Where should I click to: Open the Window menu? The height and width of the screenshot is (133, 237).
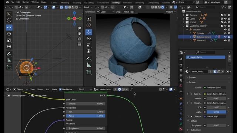coord(35,2)
